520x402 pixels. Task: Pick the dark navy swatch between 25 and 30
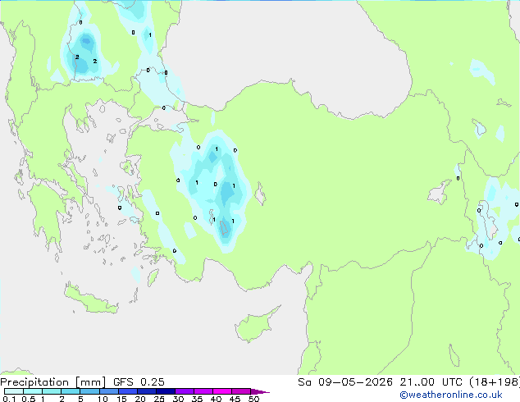tap(166, 391)
